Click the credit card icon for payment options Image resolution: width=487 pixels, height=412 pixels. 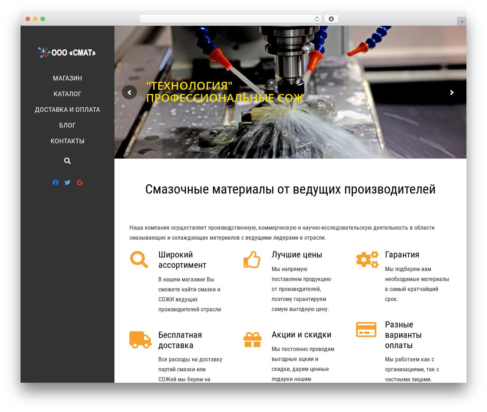click(366, 330)
